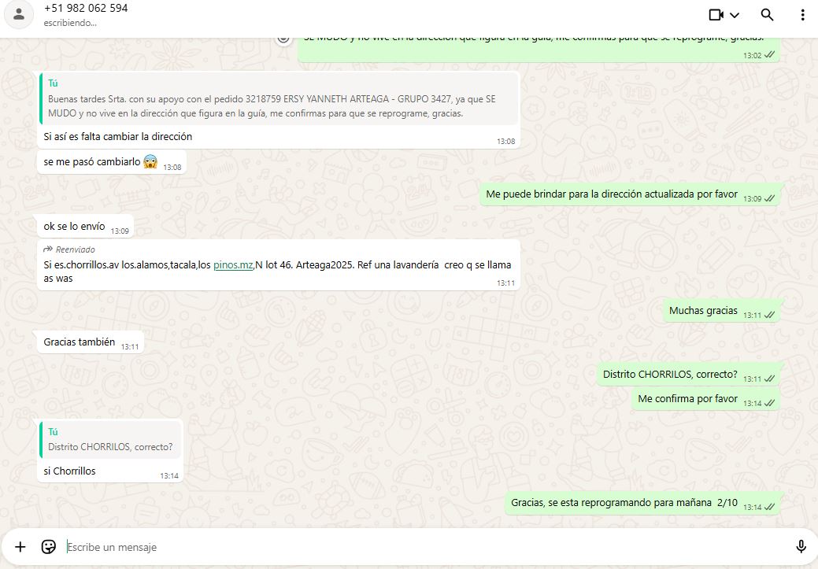Open the three-dot chat menu
Screen dimensions: 818x569
click(802, 15)
